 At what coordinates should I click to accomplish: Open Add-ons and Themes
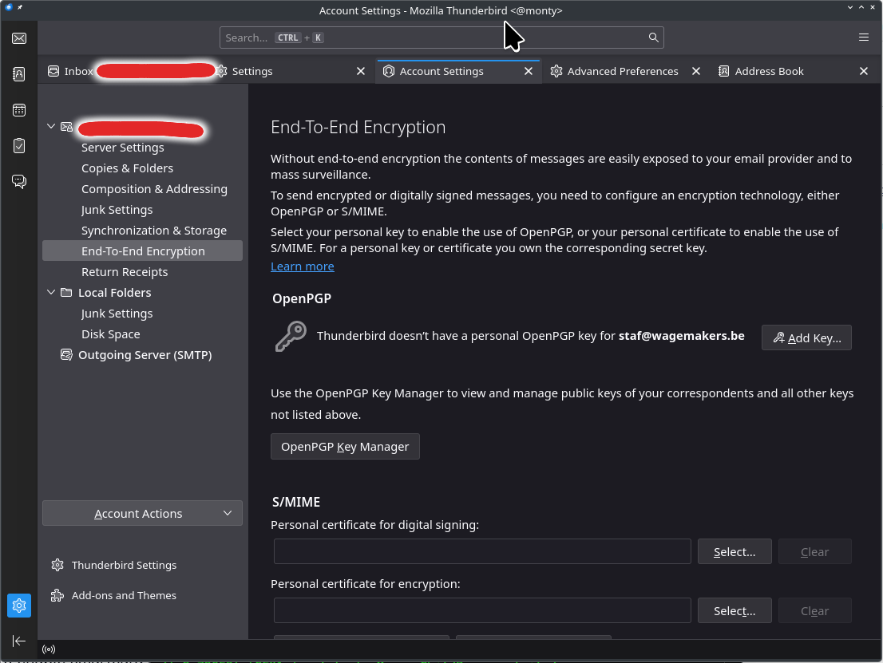(124, 595)
